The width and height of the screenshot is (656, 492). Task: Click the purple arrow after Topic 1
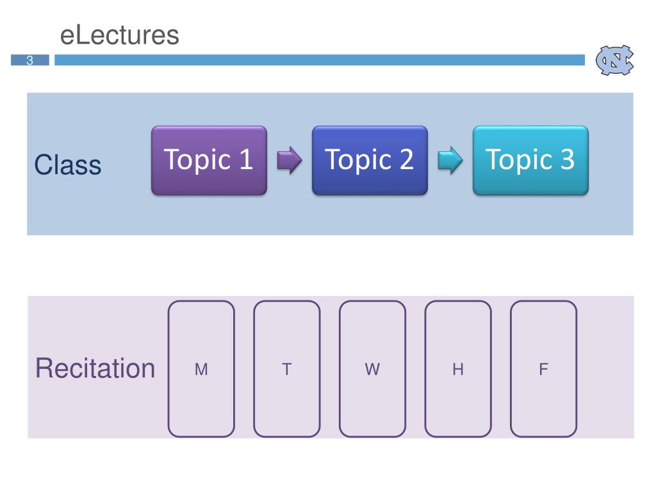point(290,160)
